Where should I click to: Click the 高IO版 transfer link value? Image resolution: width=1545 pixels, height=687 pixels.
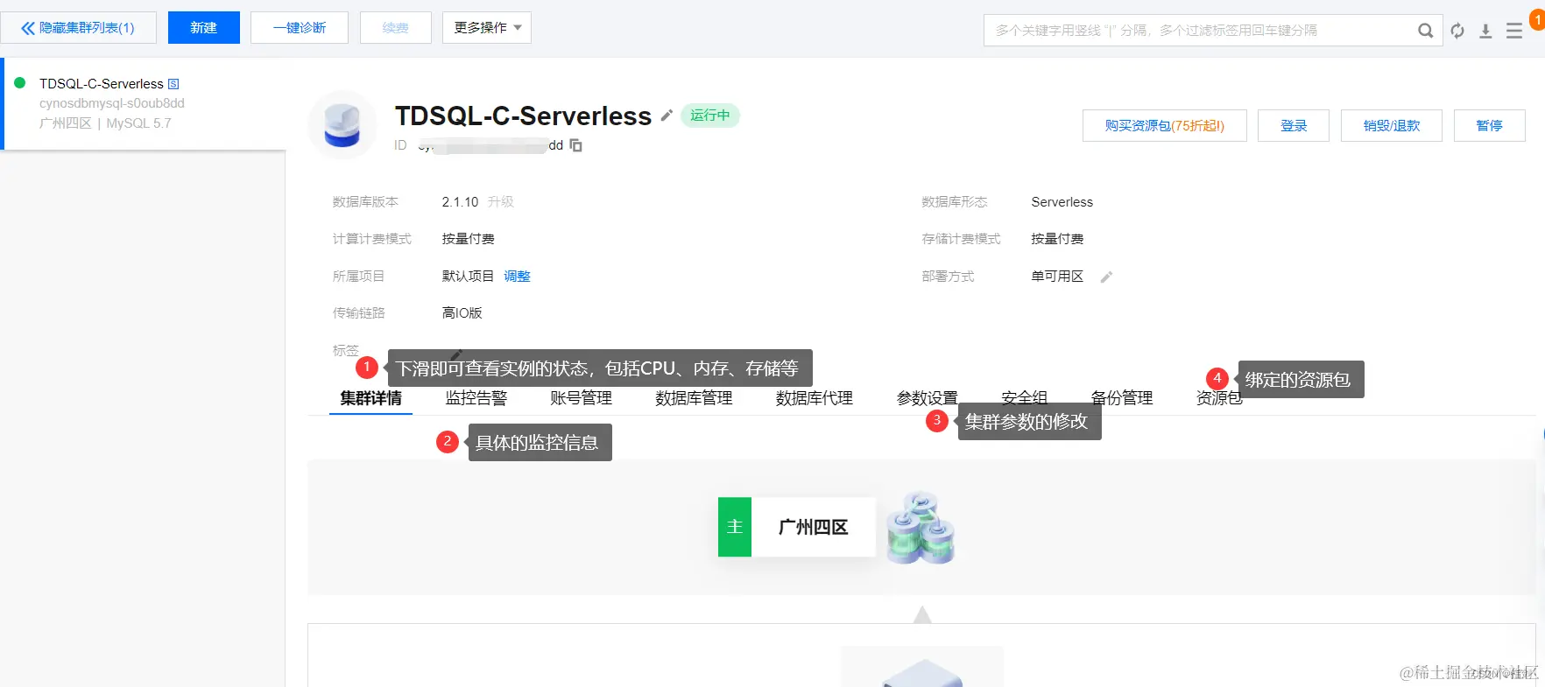(x=462, y=313)
